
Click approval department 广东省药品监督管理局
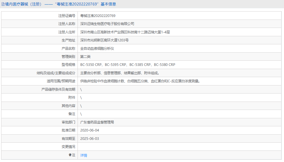pyautogui.click(x=97, y=122)
